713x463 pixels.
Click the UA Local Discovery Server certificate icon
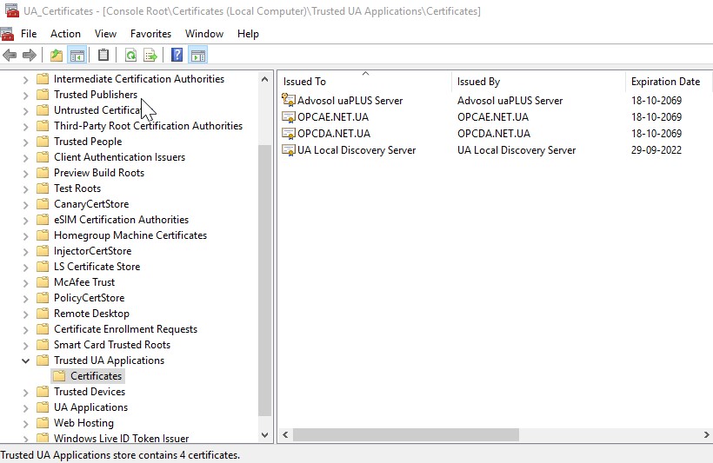pyautogui.click(x=289, y=150)
